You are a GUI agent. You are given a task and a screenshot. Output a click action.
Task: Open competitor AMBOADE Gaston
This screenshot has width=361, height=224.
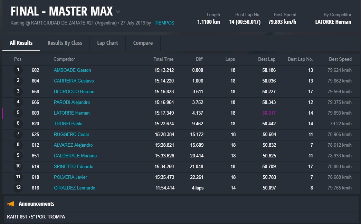(x=72, y=70)
